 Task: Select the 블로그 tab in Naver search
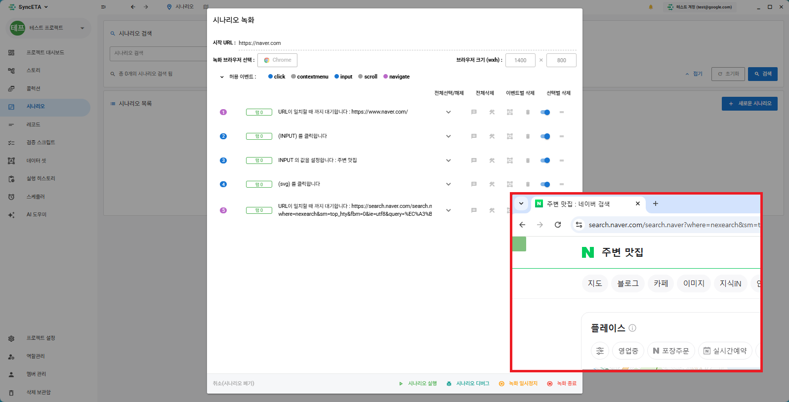tap(628, 283)
